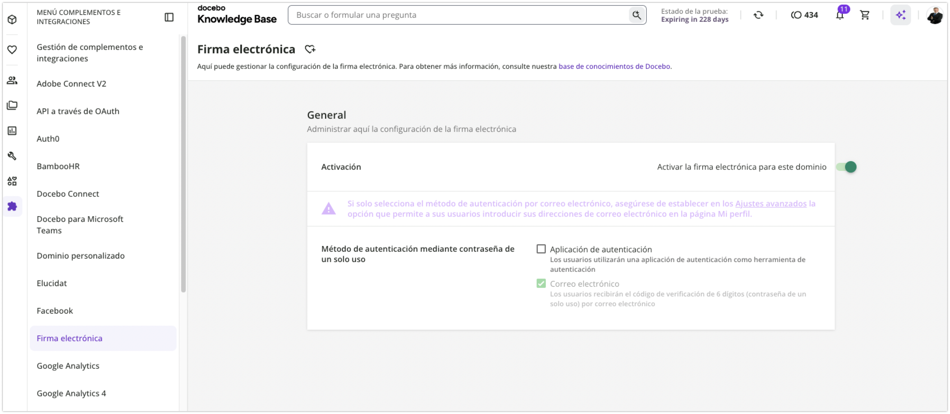The height and width of the screenshot is (414, 950).
Task: Collapse the sidebar menu panel
Action: pos(169,17)
